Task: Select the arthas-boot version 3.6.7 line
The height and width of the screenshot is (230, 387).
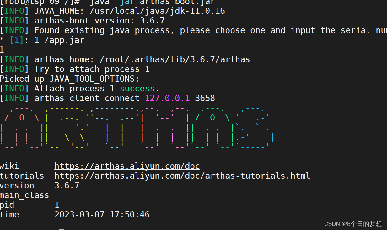Action: 82,21
